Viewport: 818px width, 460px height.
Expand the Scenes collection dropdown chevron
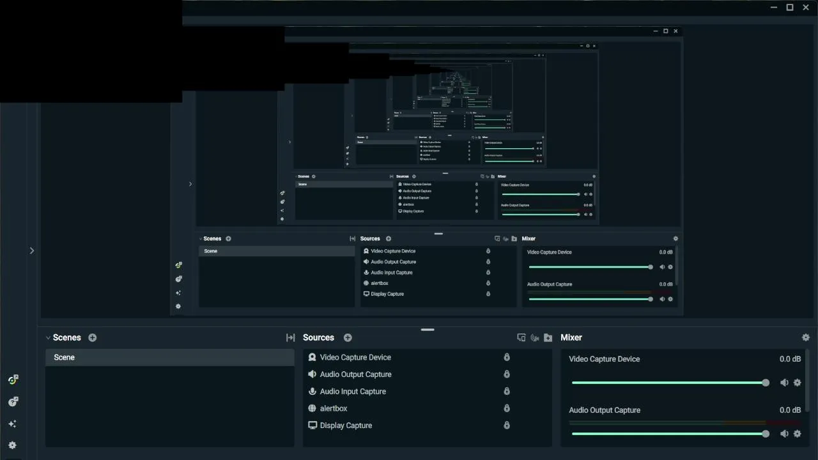click(x=48, y=338)
